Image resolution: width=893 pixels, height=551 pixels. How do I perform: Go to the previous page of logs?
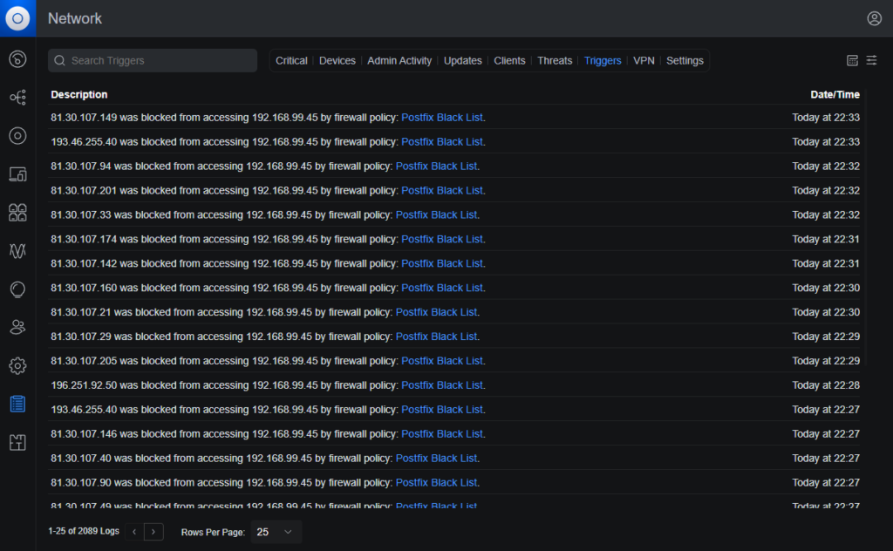pyautogui.click(x=134, y=532)
